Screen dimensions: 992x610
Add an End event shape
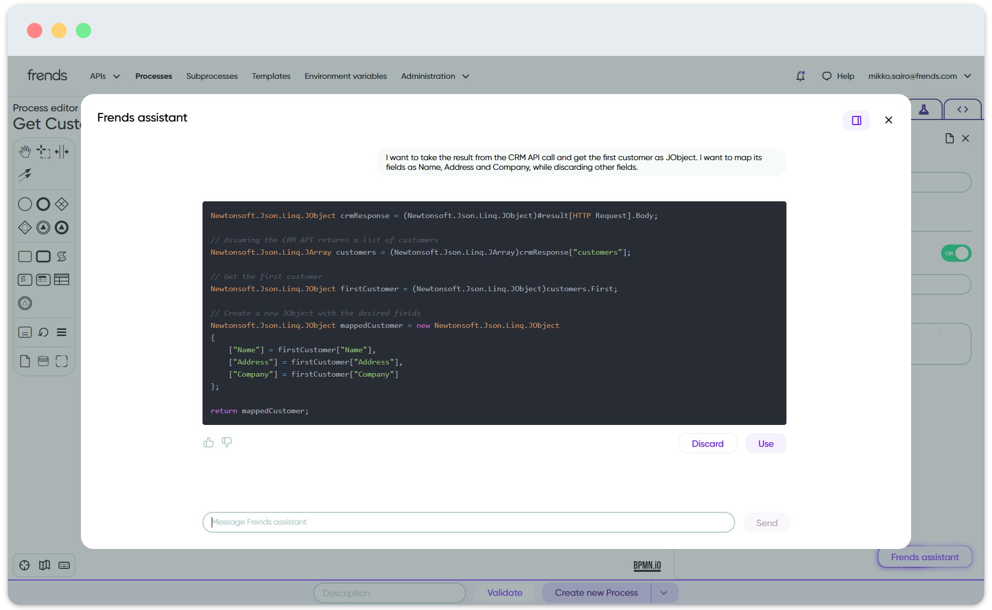43,204
